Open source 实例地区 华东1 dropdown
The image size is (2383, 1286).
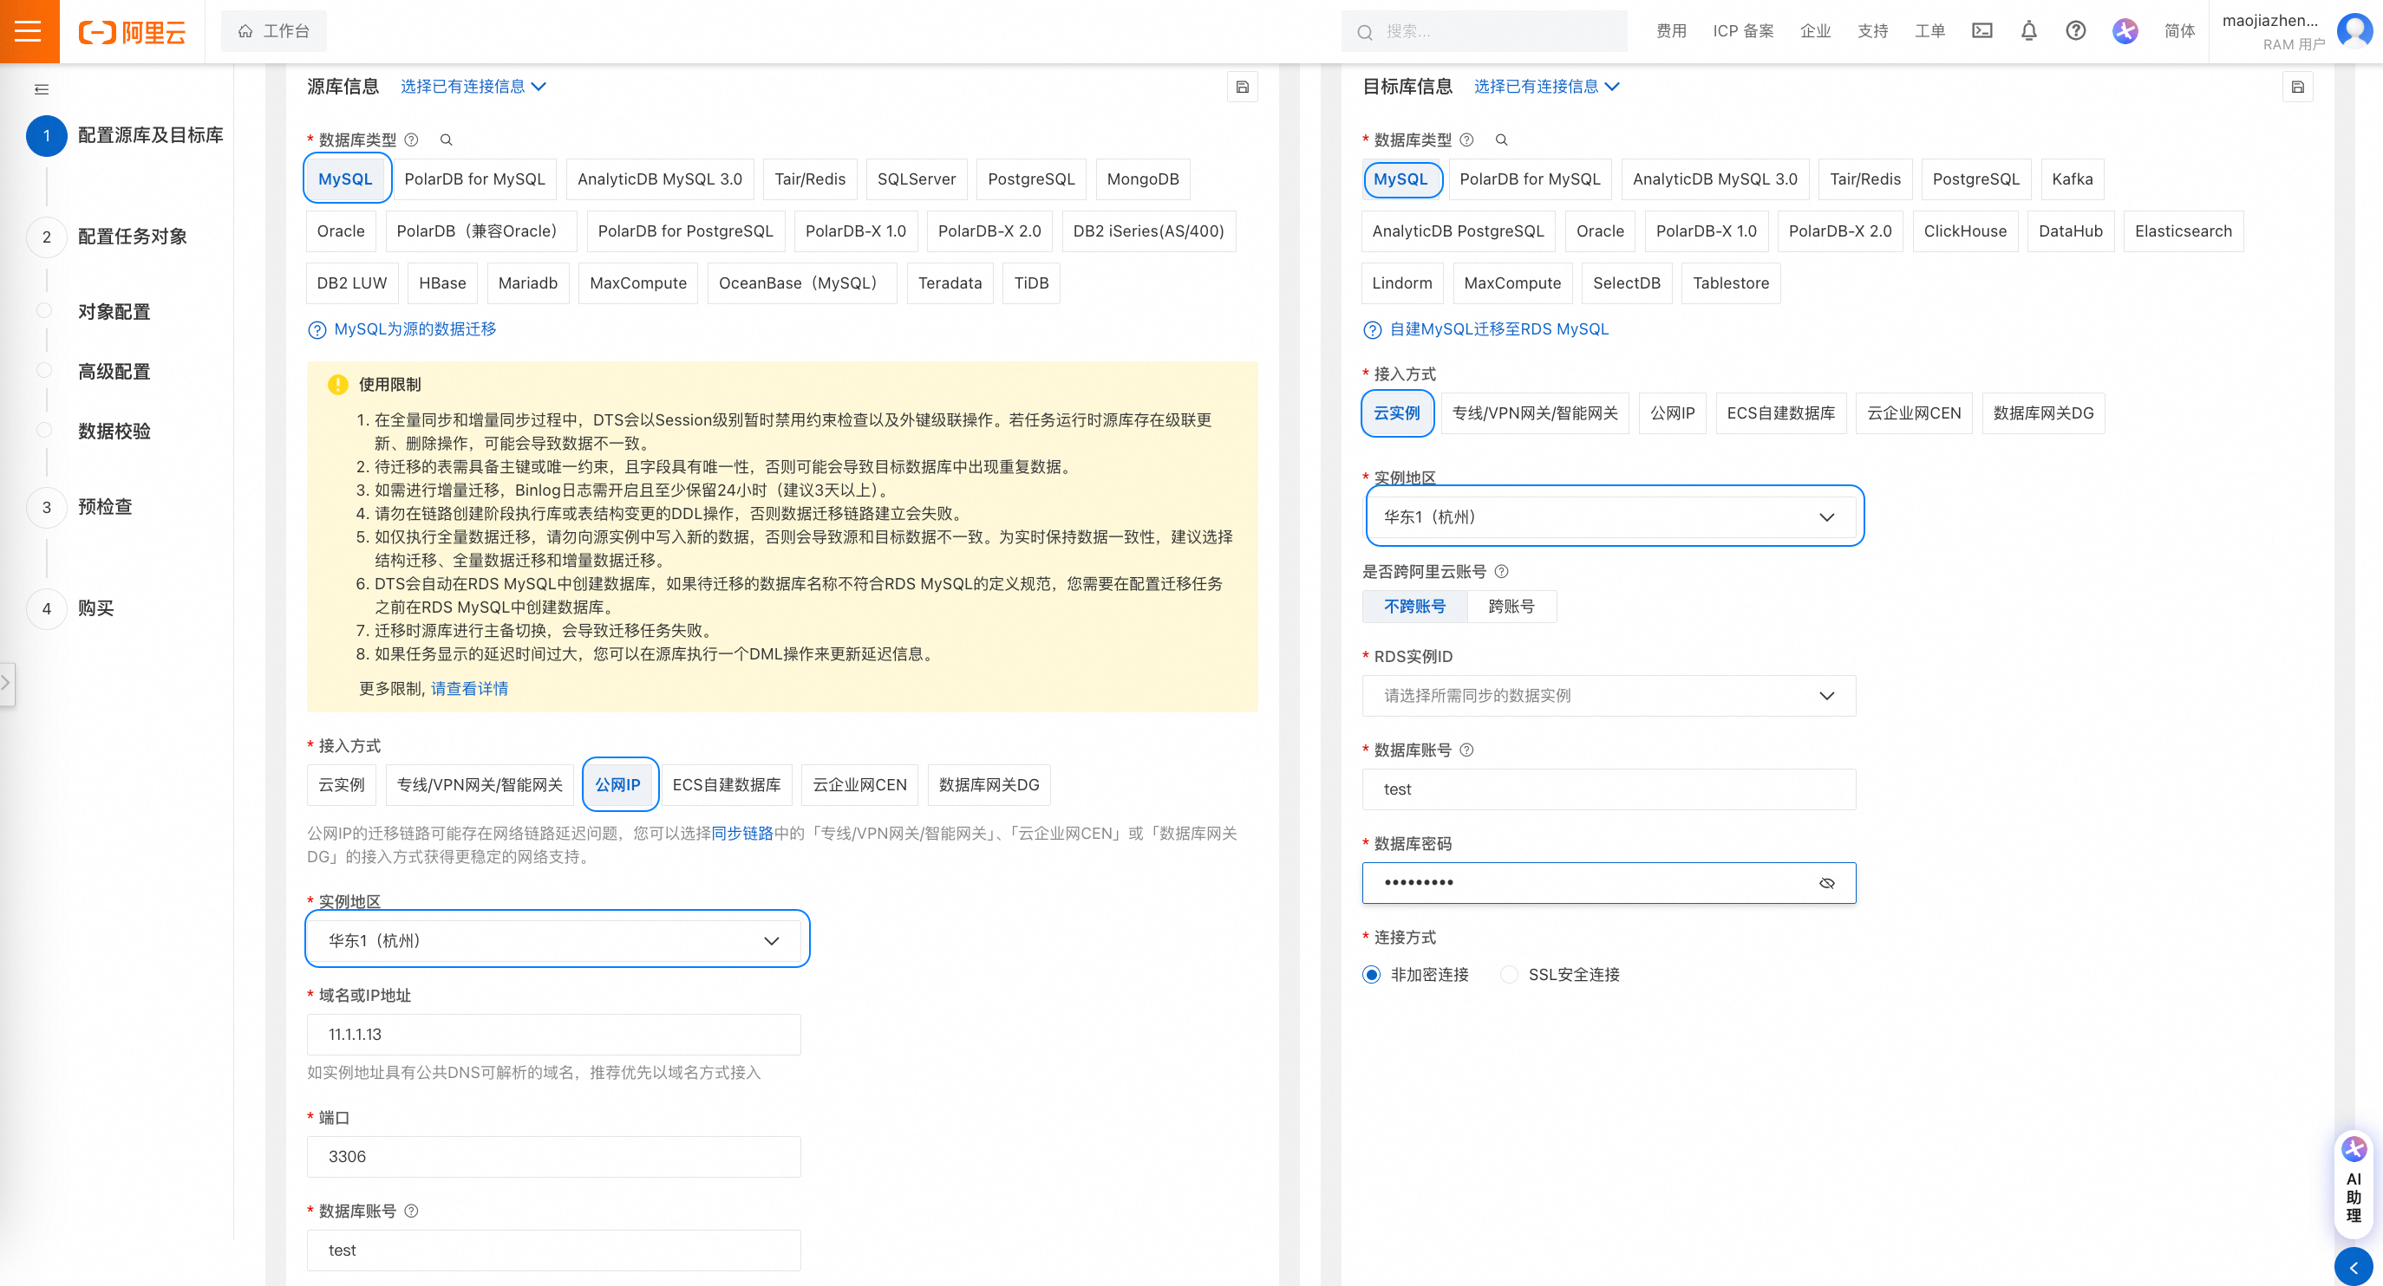tap(554, 940)
